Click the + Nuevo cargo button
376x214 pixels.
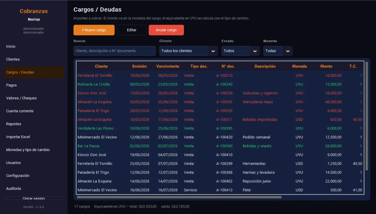tap(94, 30)
